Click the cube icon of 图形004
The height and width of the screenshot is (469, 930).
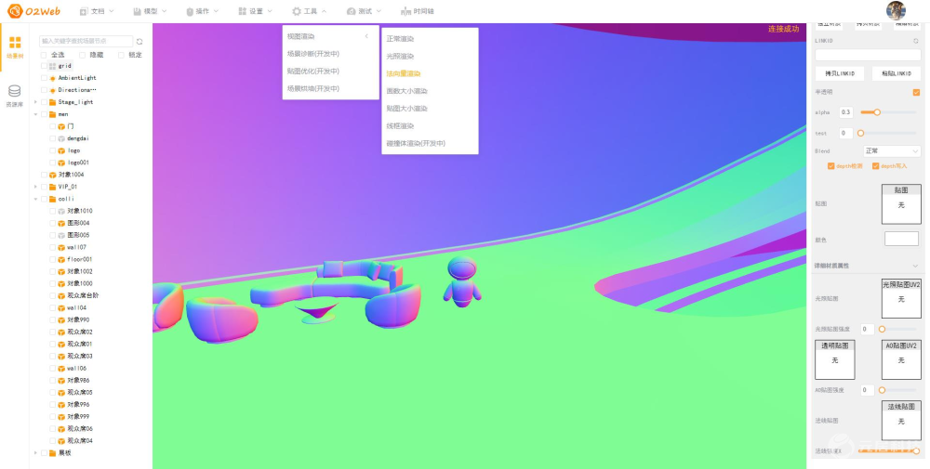point(61,223)
